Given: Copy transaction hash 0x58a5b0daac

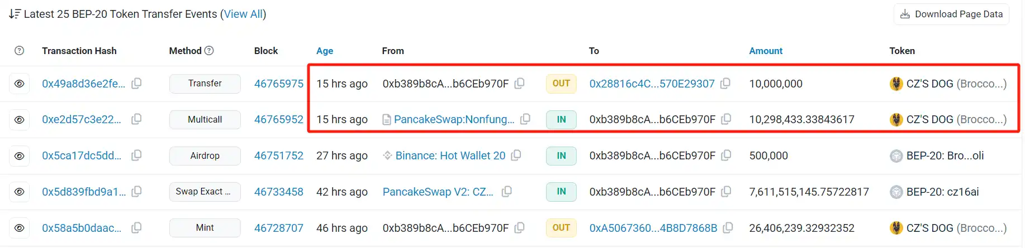Looking at the screenshot, I should pos(136,228).
